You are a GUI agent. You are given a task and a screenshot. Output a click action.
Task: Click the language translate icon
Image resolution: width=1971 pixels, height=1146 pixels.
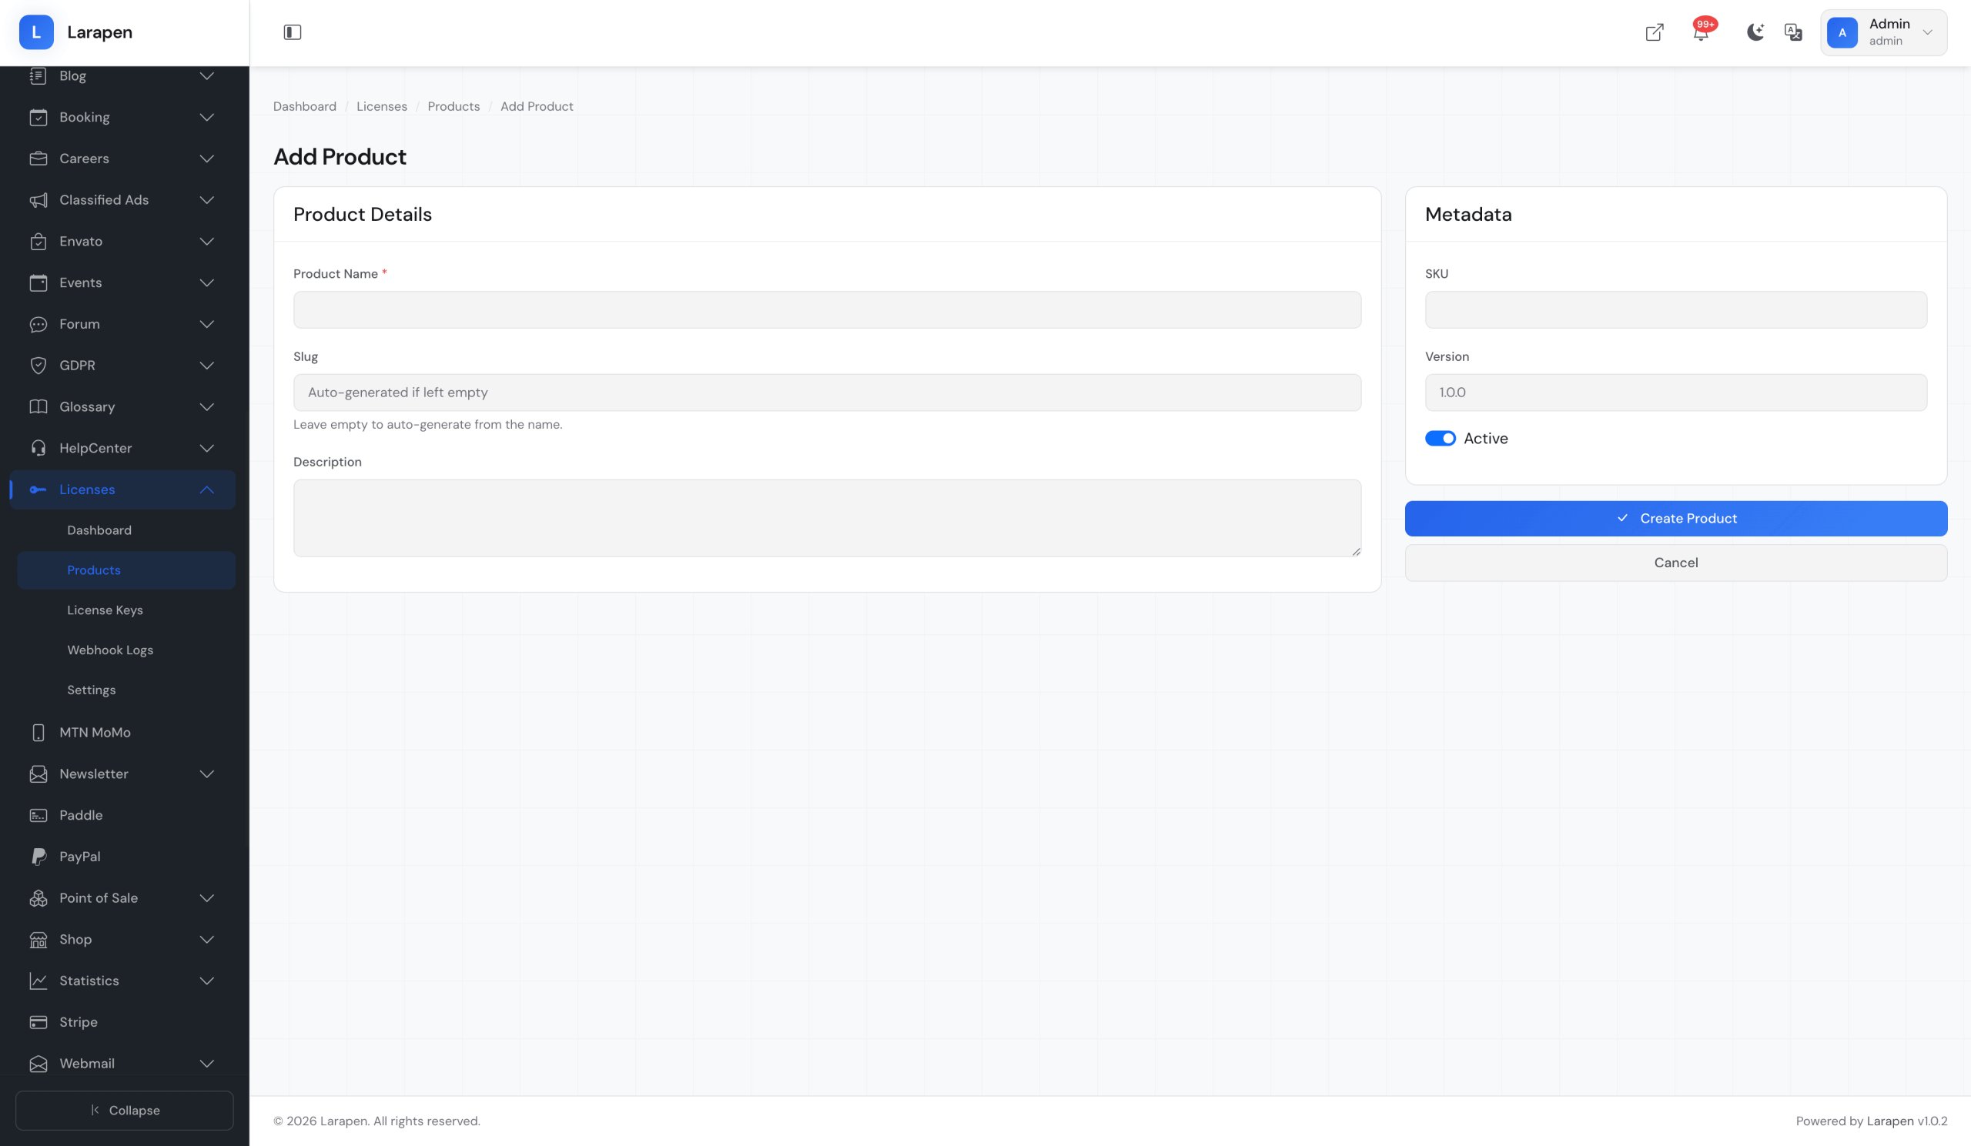pos(1792,32)
